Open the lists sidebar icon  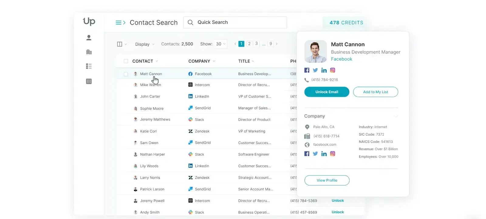(89, 66)
